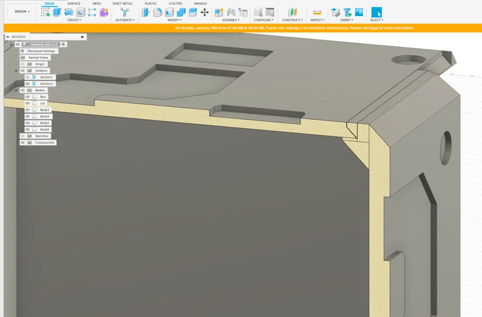Screen dimensions: 482x317
Task: Collapse the Browser panel with the arrows
Action: coord(8,37)
